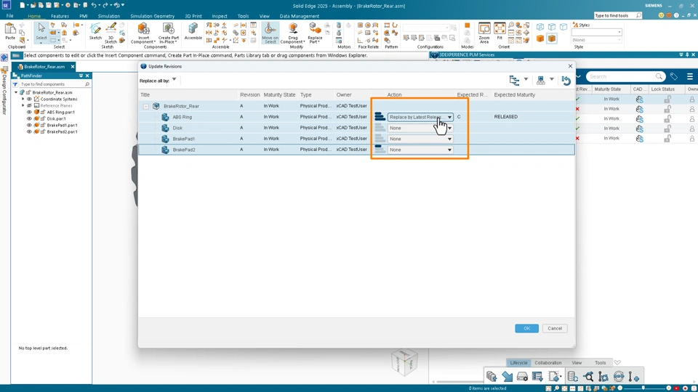Toggle visibility of BrakePad1.par:1

click(x=29, y=126)
